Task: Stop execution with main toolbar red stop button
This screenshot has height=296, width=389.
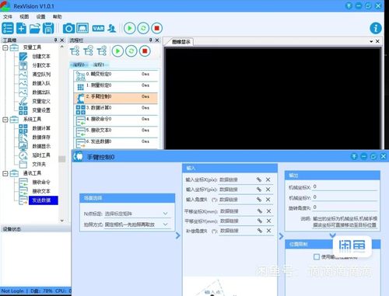Action: [156, 28]
